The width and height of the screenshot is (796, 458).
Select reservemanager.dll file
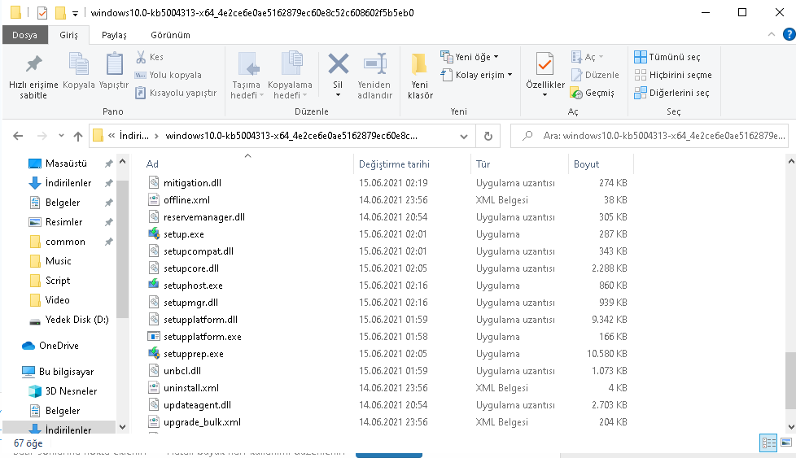coord(204,217)
